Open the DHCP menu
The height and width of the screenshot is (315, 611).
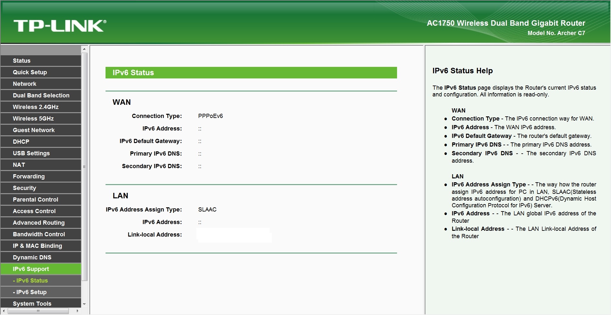[41, 142]
